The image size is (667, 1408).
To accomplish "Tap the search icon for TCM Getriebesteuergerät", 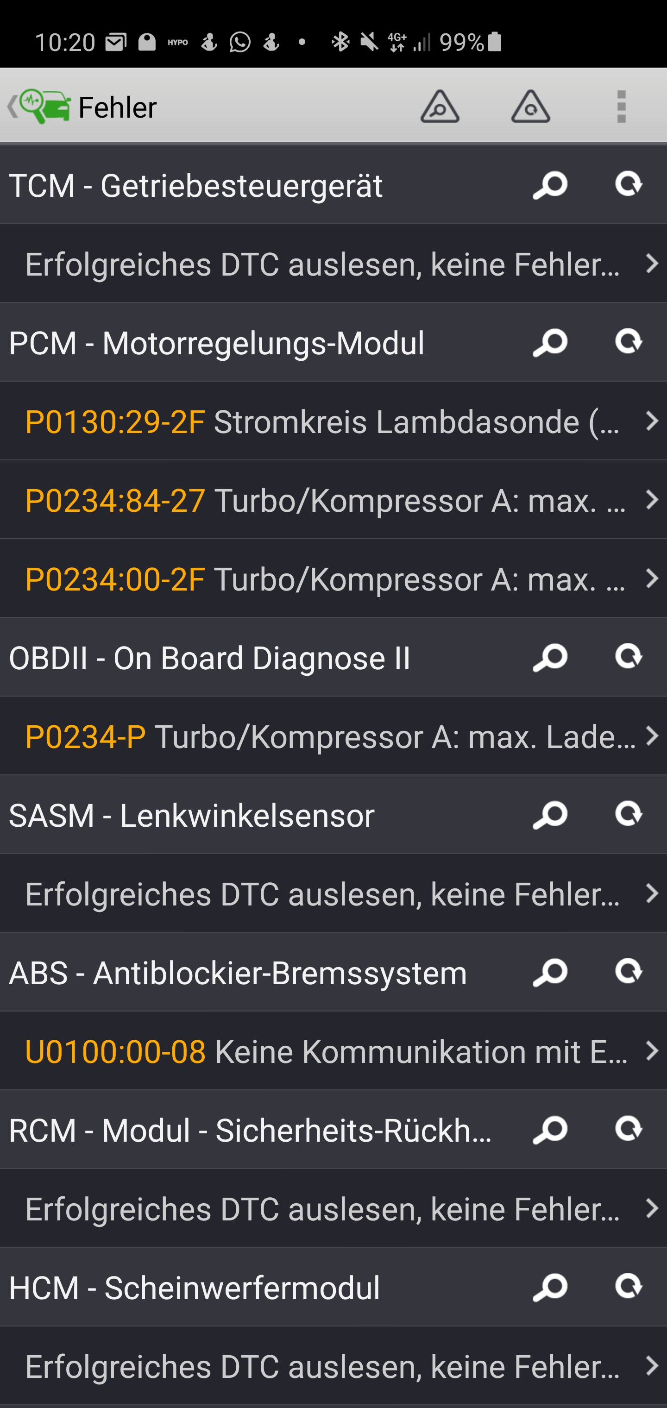I will [550, 185].
